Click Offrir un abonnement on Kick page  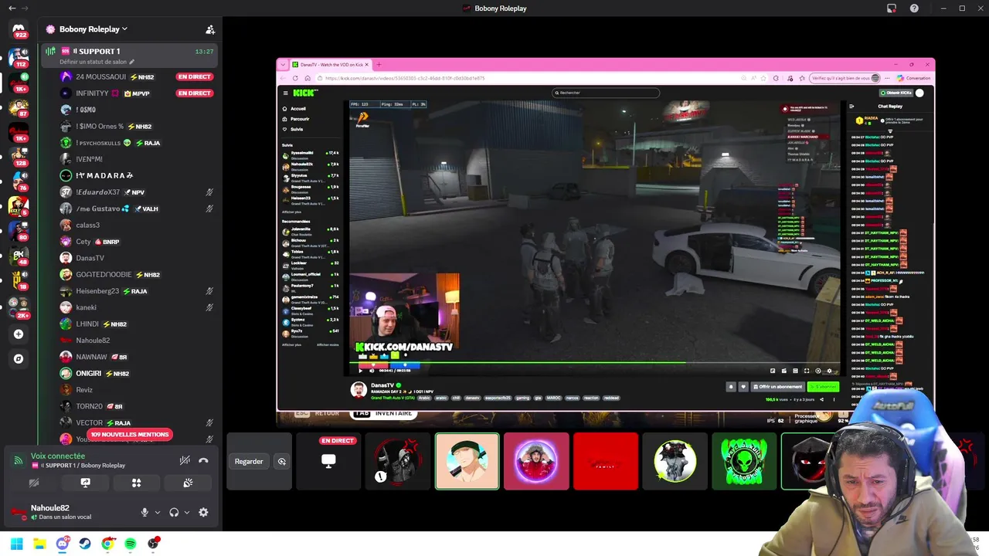[x=777, y=386]
